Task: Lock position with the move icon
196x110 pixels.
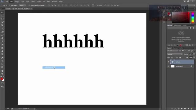Action: pos(177,58)
